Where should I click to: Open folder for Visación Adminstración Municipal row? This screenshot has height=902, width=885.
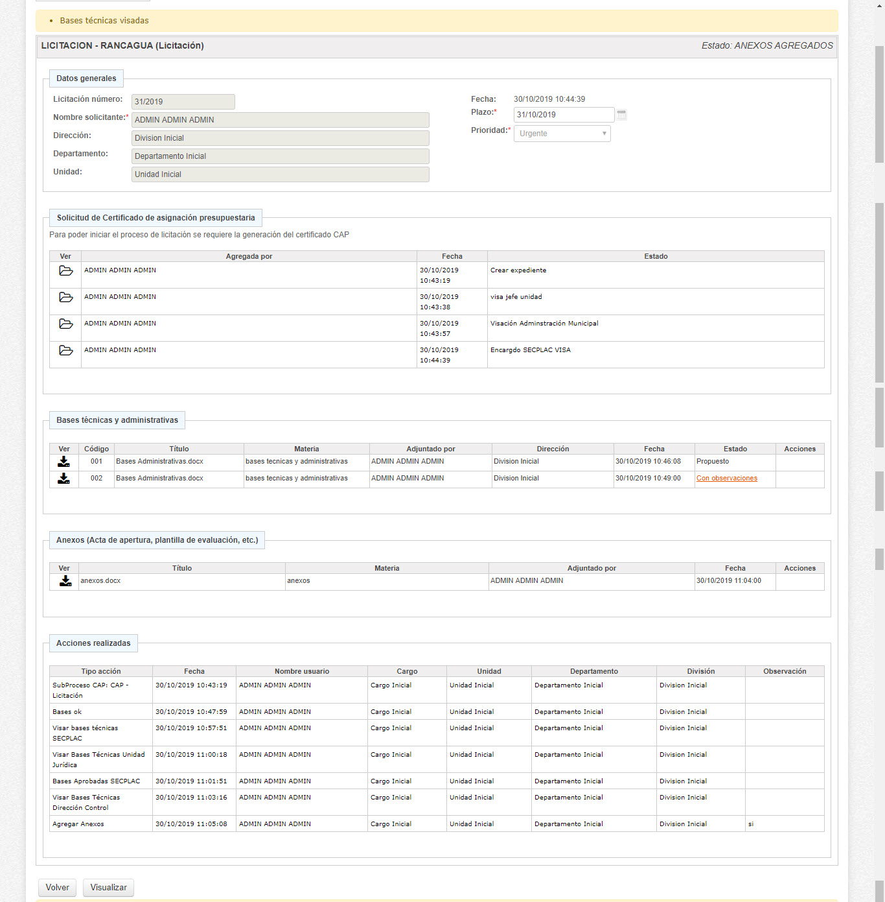[65, 324]
